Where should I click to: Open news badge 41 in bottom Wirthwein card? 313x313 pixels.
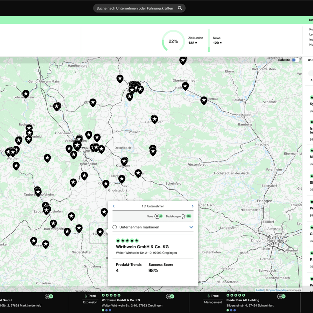(170, 296)
